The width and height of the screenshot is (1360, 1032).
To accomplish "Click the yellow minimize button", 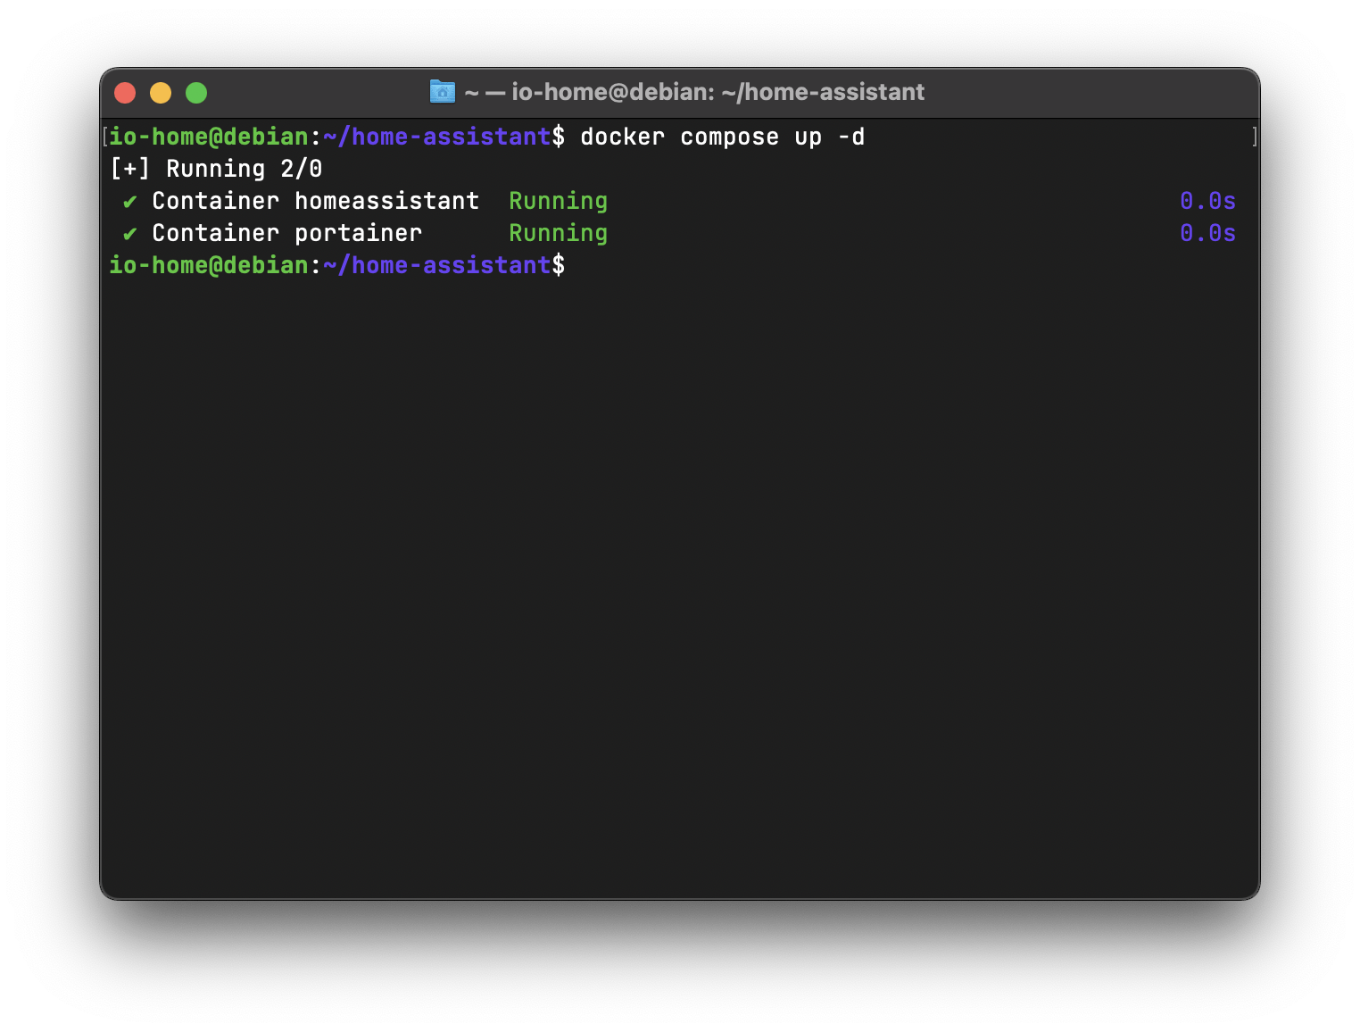I will tap(161, 92).
